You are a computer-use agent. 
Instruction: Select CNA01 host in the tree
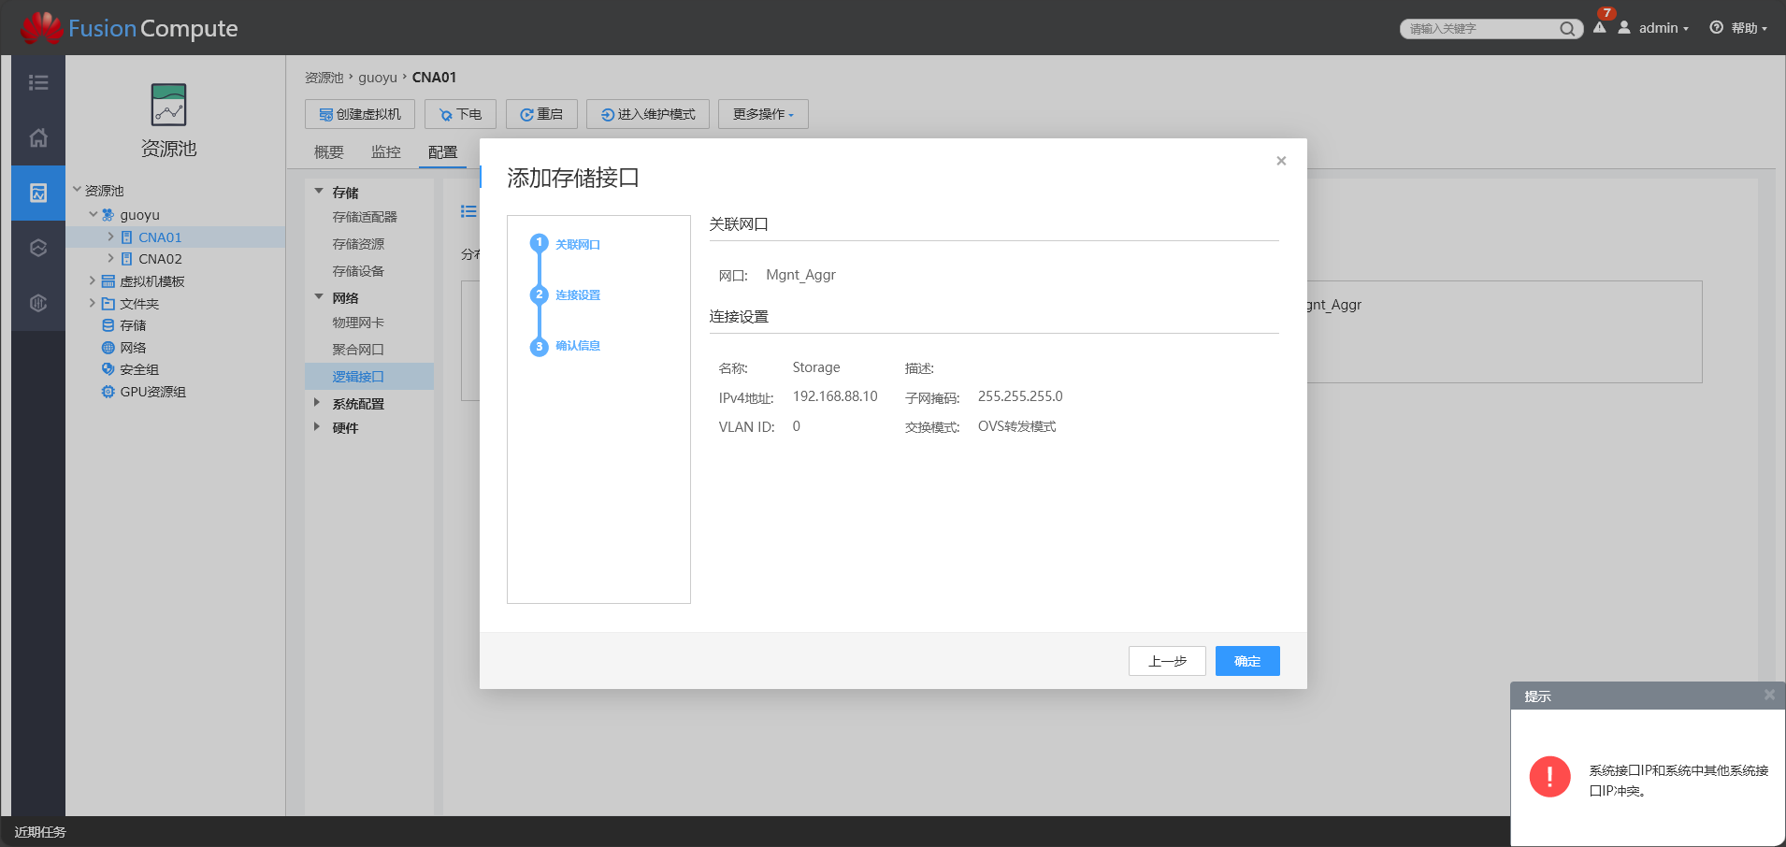160,237
